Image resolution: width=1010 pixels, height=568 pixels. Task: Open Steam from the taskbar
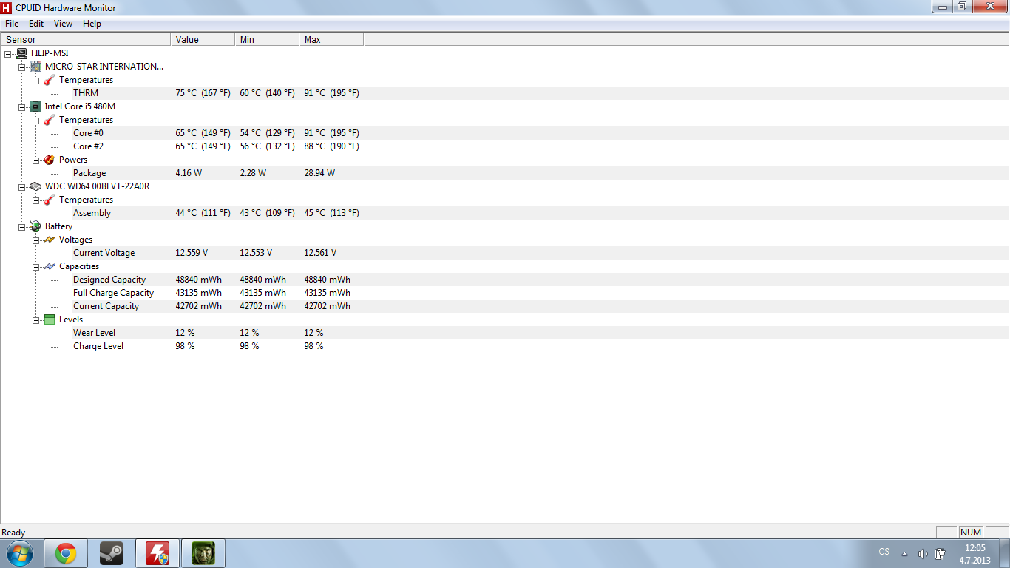(x=112, y=553)
